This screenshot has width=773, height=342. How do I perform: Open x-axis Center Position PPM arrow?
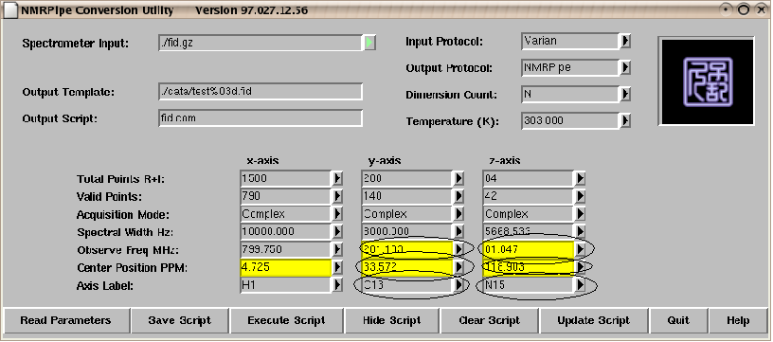tap(337, 267)
